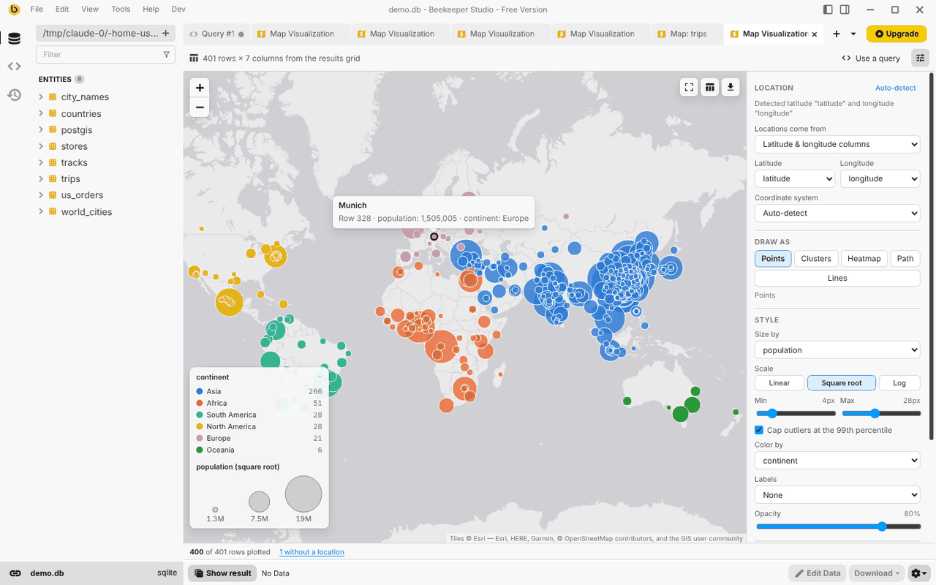936x585 pixels.
Task: Toggle the secondary sidebar from the title bar
Action: [845, 10]
